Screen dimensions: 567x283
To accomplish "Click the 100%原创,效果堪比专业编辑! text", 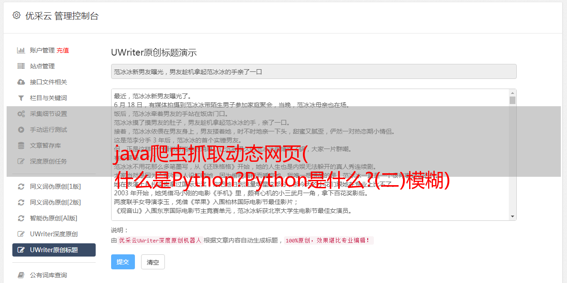I will (329, 241).
